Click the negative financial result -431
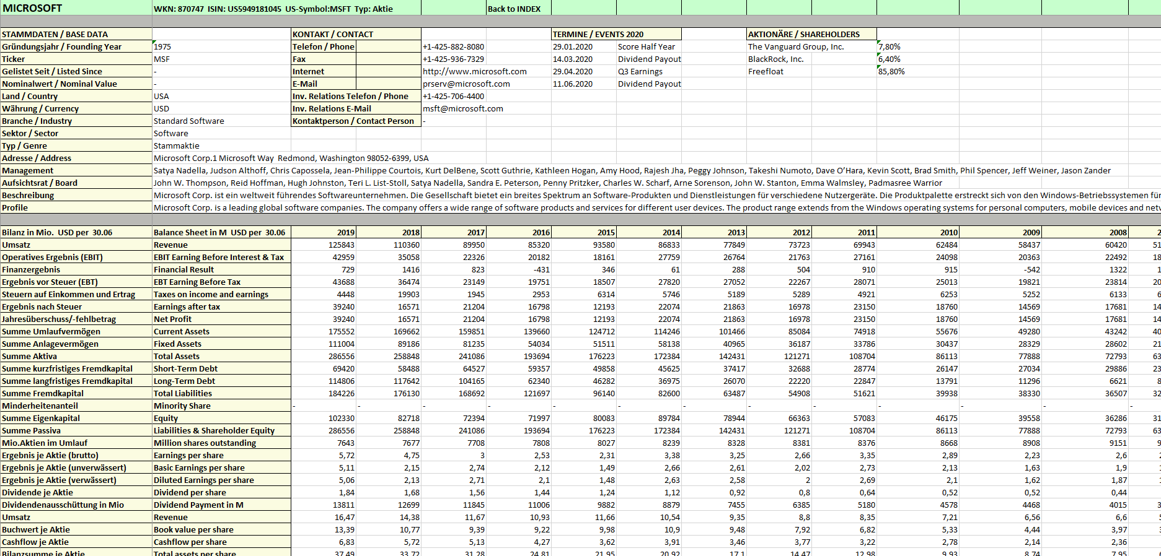Viewport: 1161px width, 556px height. click(519, 269)
